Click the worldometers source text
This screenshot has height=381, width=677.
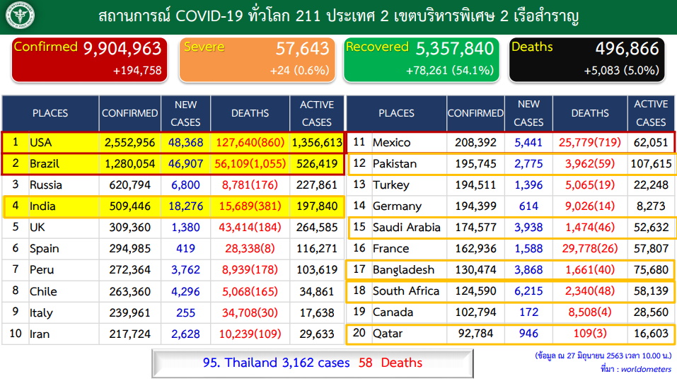pyautogui.click(x=647, y=370)
